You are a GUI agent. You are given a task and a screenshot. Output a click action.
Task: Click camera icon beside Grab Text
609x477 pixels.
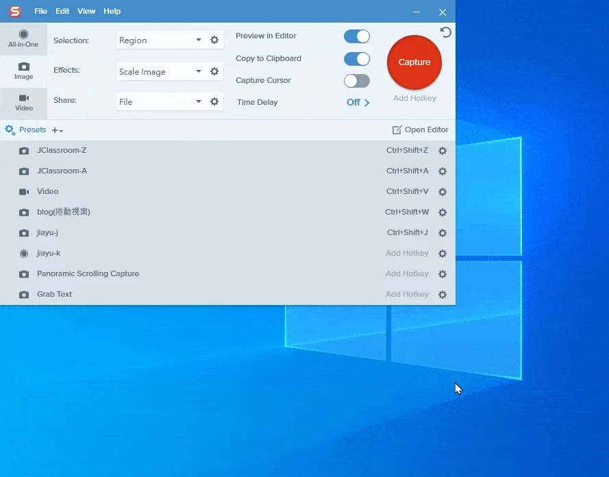tap(24, 295)
